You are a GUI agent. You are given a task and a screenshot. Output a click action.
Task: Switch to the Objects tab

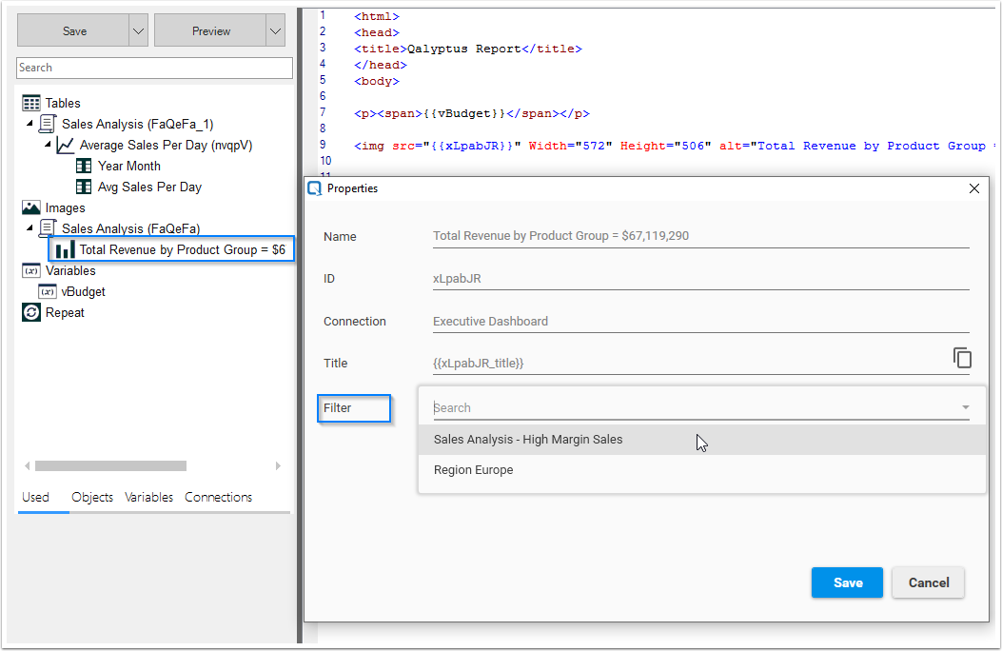tap(91, 497)
